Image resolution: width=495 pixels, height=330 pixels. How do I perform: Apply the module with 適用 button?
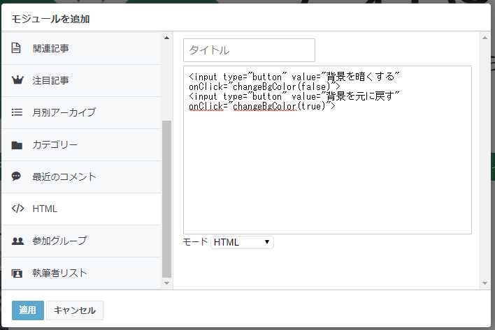pyautogui.click(x=28, y=310)
